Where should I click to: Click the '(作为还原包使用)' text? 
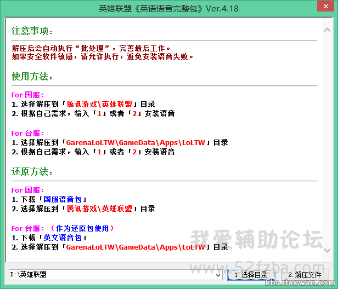(82, 228)
